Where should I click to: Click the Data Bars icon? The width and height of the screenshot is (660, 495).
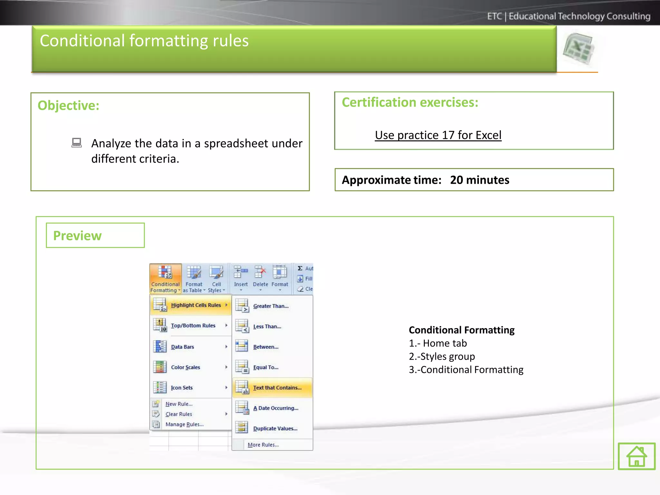[160, 346]
